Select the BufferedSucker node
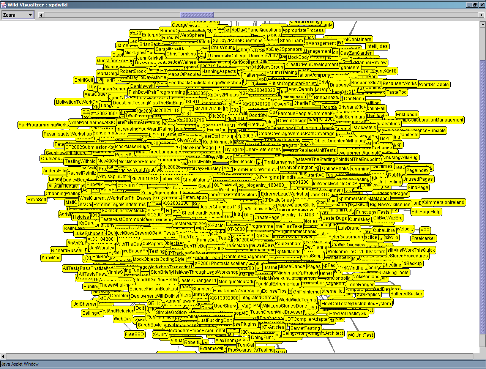Image resolution: width=486 pixels, height=369 pixels. point(406,294)
